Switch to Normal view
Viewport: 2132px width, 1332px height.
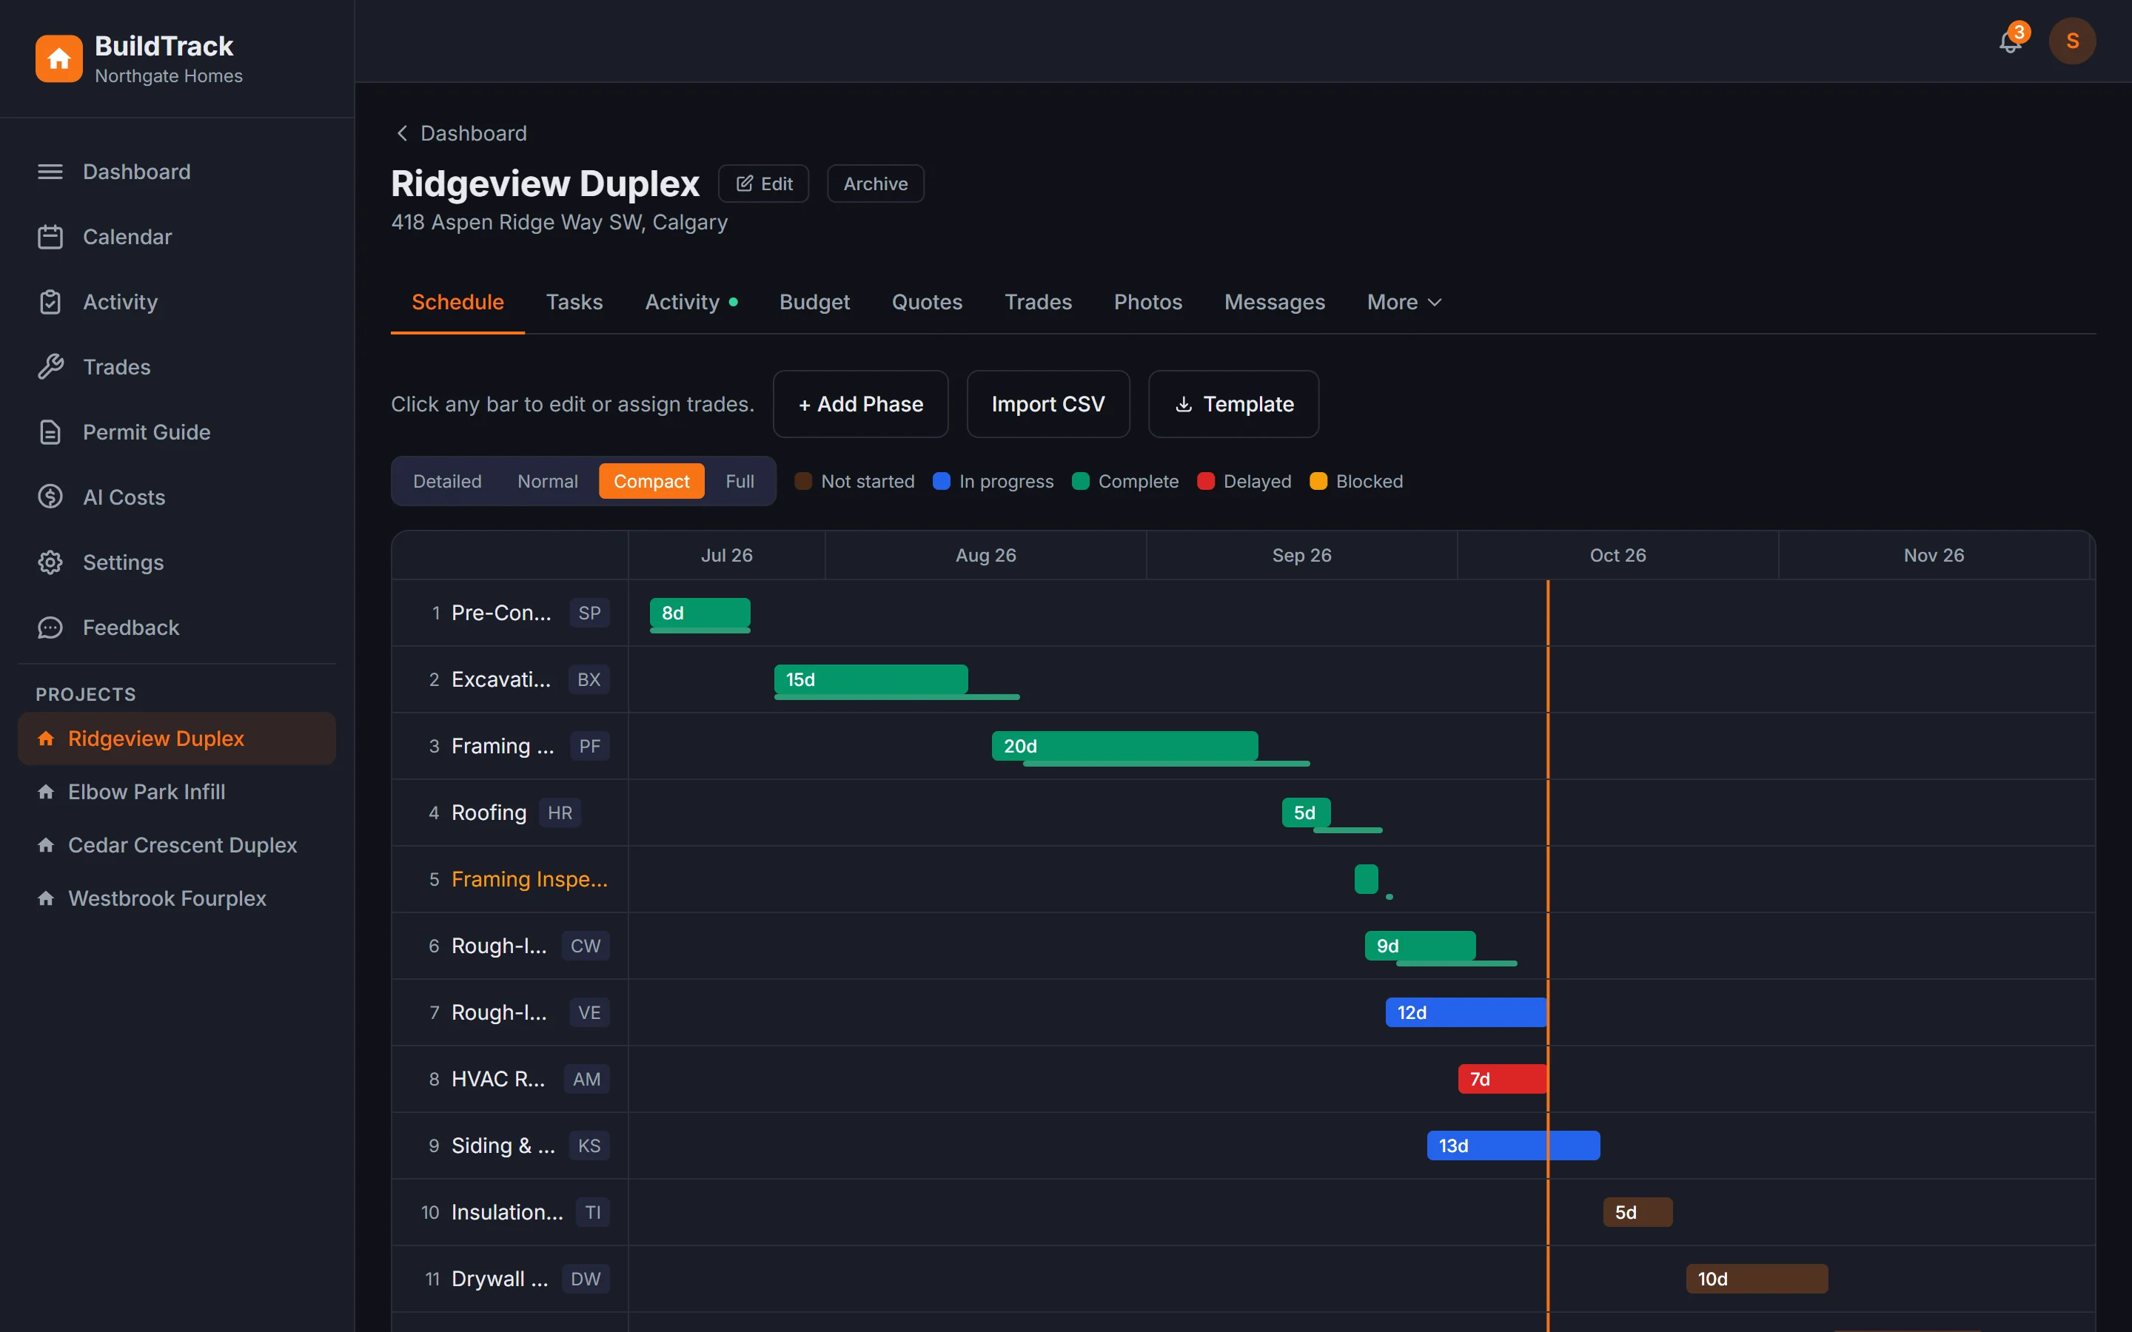click(548, 481)
